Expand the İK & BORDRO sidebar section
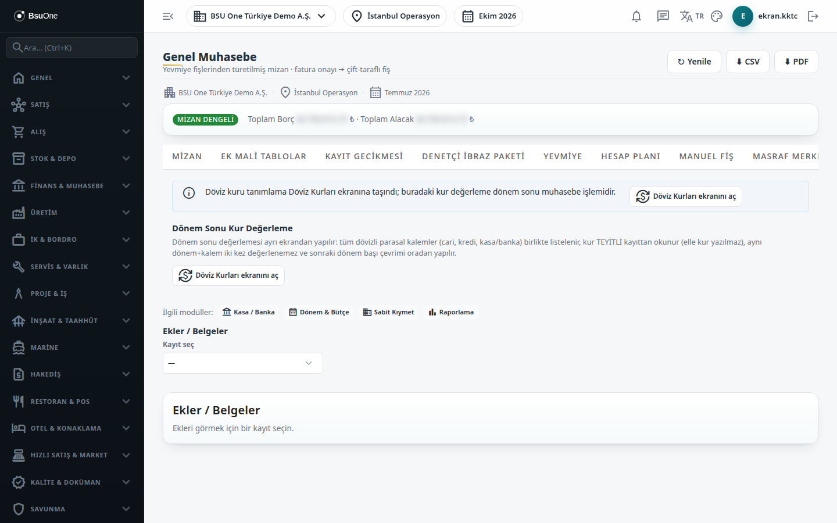Viewport: 837px width, 523px height. [x=72, y=239]
